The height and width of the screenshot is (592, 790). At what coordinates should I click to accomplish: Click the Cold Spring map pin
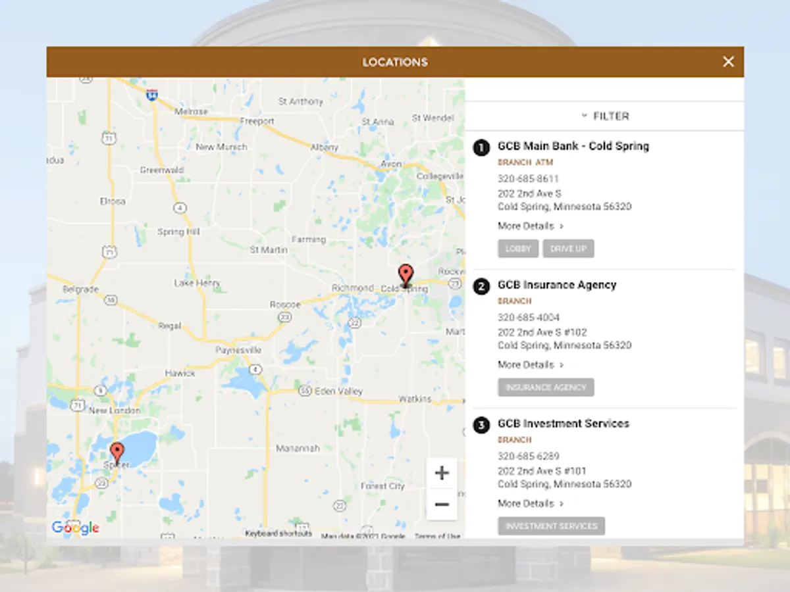pyautogui.click(x=406, y=275)
